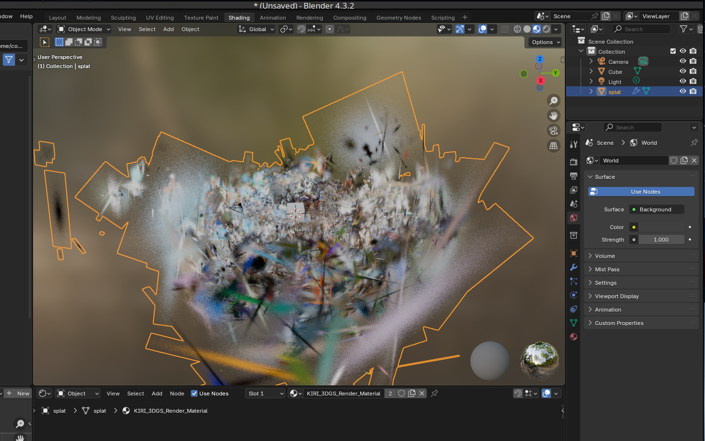The width and height of the screenshot is (705, 441).
Task: Expand the Viewport Display panel
Action: 617,296
